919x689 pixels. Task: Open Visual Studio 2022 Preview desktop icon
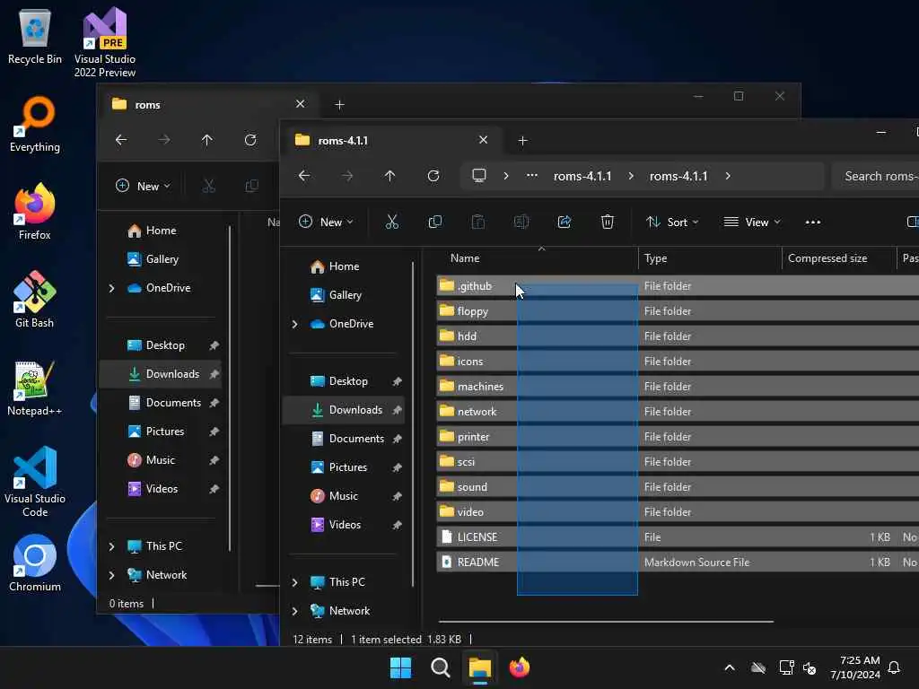105,42
